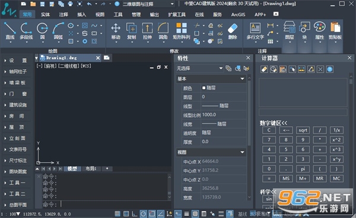Open the 二维草图与注释 workspace dropdown

tap(148, 4)
